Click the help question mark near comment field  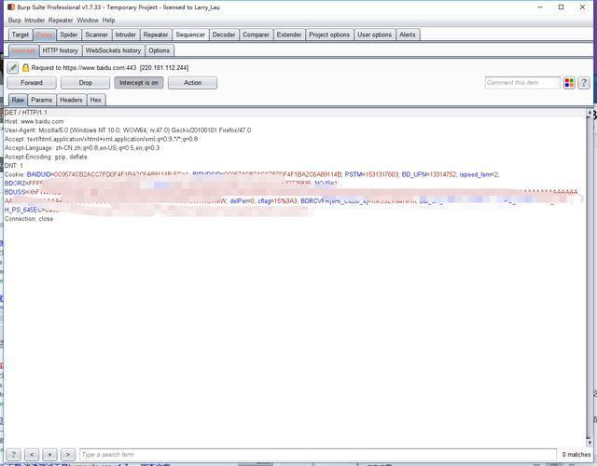coord(584,83)
